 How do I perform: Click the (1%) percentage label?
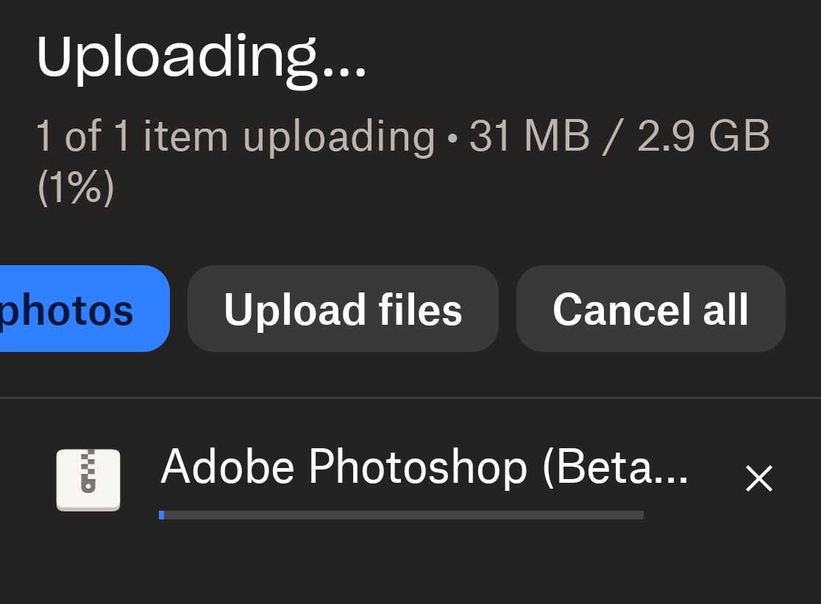75,188
